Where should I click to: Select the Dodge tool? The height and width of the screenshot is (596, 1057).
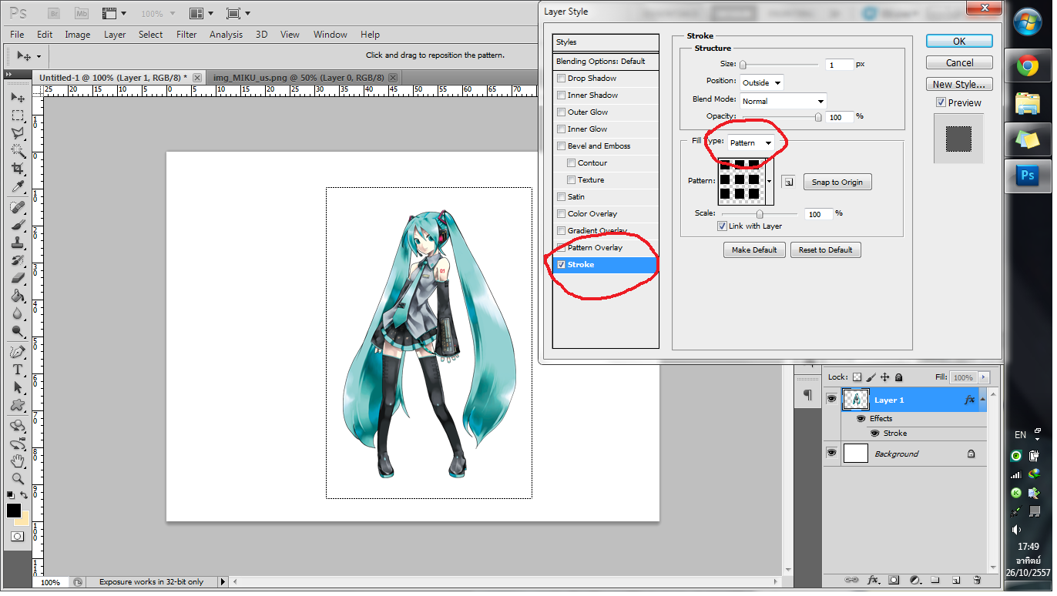[17, 332]
